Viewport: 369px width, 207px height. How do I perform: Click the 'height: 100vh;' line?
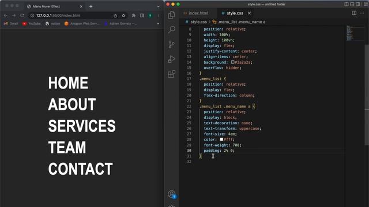pos(219,40)
